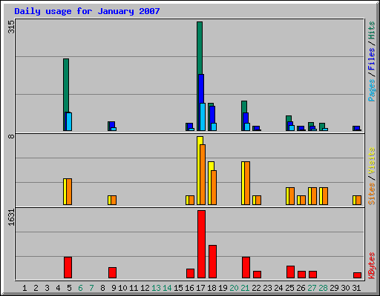Screen dimensions: 380x296
Task: Click day label 30 on the x-axis
Action: pyautogui.click(x=345, y=288)
